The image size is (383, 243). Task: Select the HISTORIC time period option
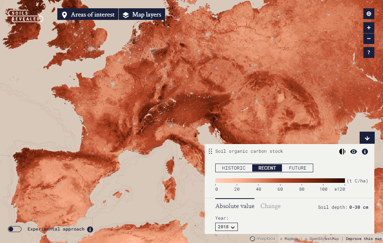click(x=234, y=168)
